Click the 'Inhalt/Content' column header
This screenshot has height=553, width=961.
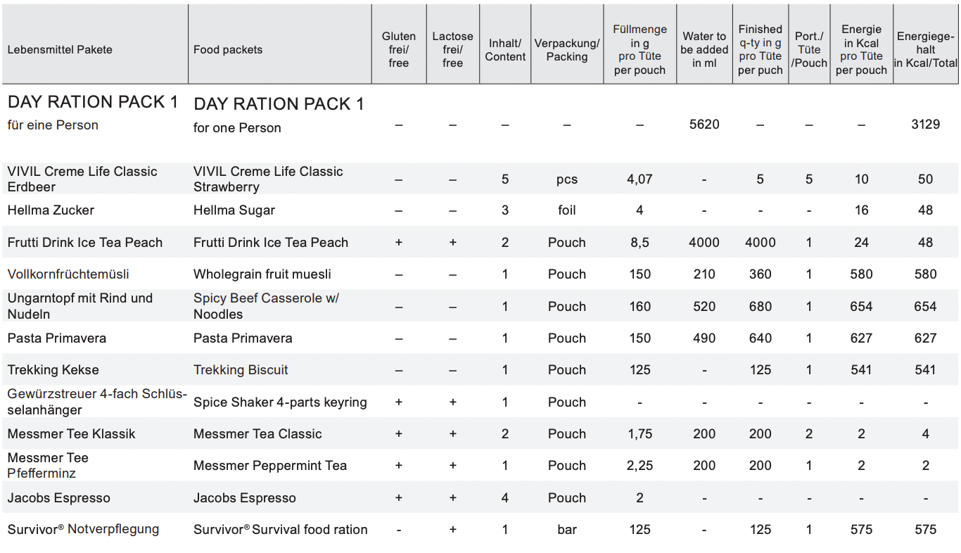[x=505, y=50]
